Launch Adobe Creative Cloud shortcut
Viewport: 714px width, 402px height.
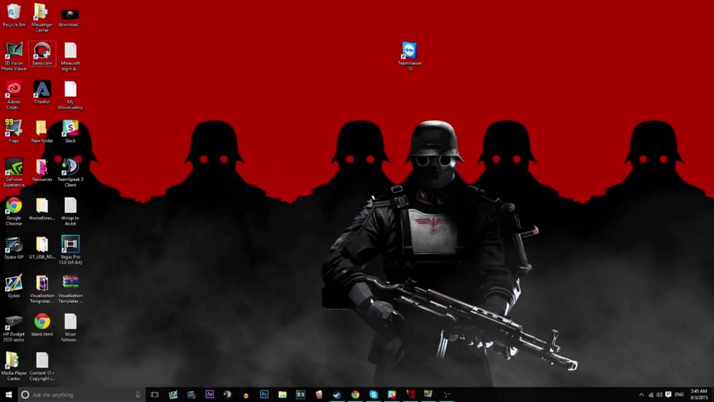click(14, 95)
